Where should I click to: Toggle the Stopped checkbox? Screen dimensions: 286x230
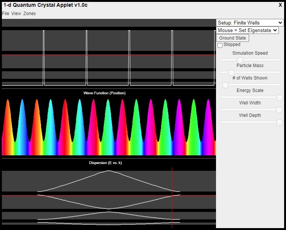220,45
